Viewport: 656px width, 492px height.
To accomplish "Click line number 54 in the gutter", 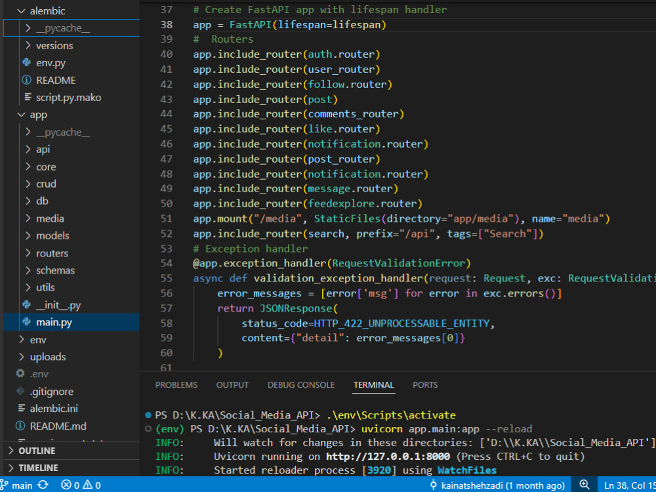I will [x=167, y=263].
